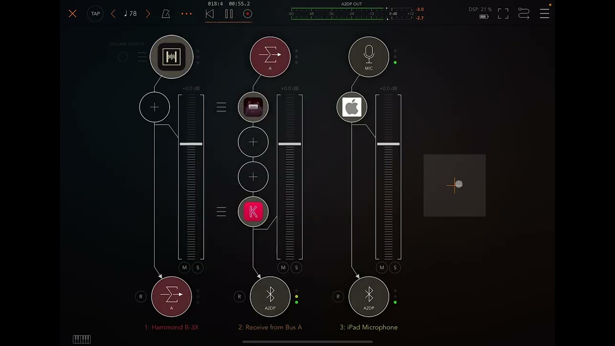The width and height of the screenshot is (615, 346).
Task: Click the iPad Microphone volume fader handle
Action: [388, 144]
